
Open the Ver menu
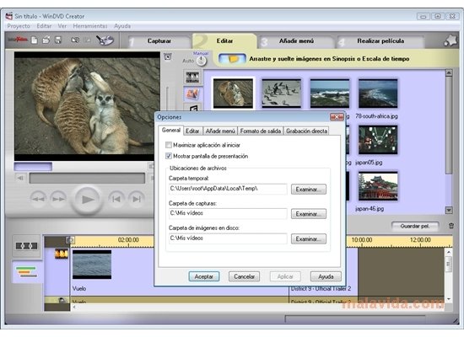pos(62,26)
